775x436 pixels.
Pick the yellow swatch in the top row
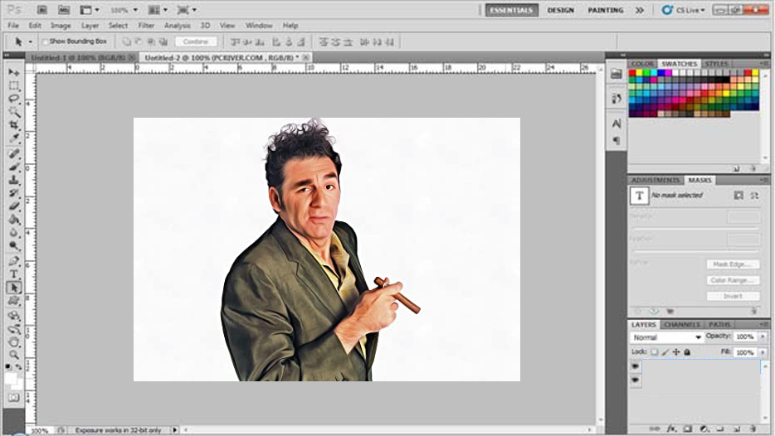pyautogui.click(x=639, y=73)
